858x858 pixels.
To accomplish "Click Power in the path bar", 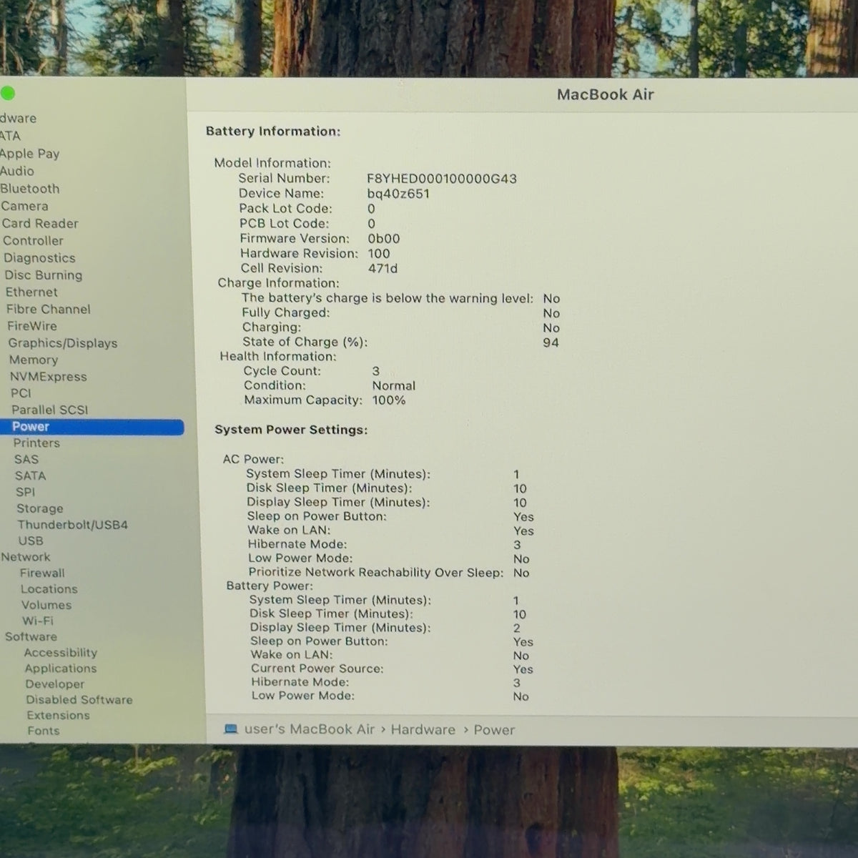I will click(x=494, y=730).
